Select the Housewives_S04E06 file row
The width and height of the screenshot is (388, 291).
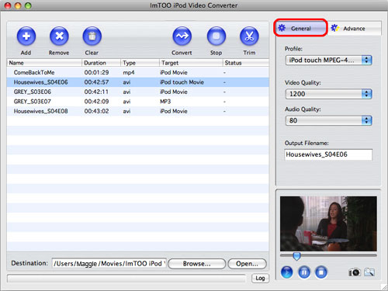point(138,82)
